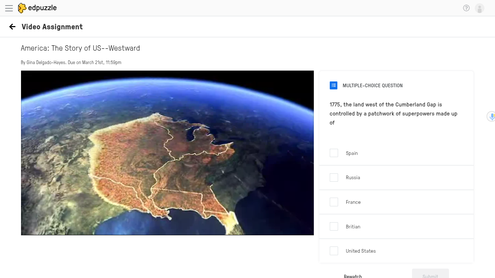
Task: Check the France answer box
Action: coord(334,202)
